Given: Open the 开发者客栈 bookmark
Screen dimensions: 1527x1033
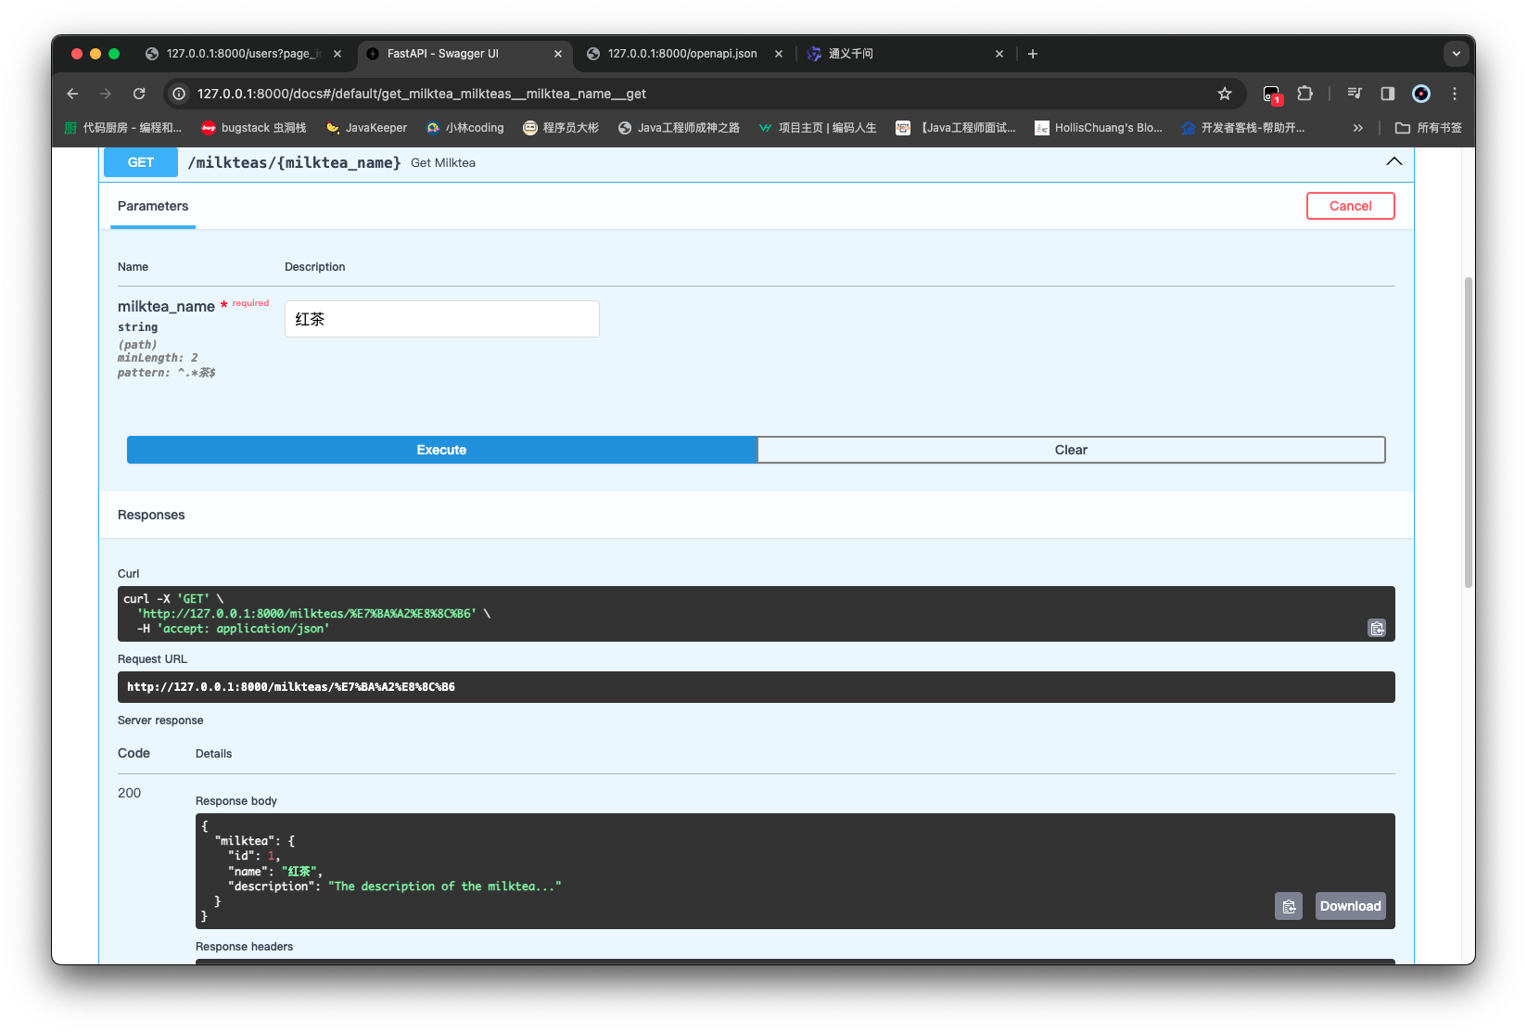Looking at the screenshot, I should coord(1243,128).
